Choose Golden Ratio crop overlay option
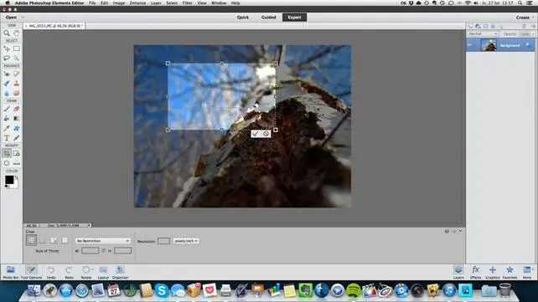 click(54, 240)
